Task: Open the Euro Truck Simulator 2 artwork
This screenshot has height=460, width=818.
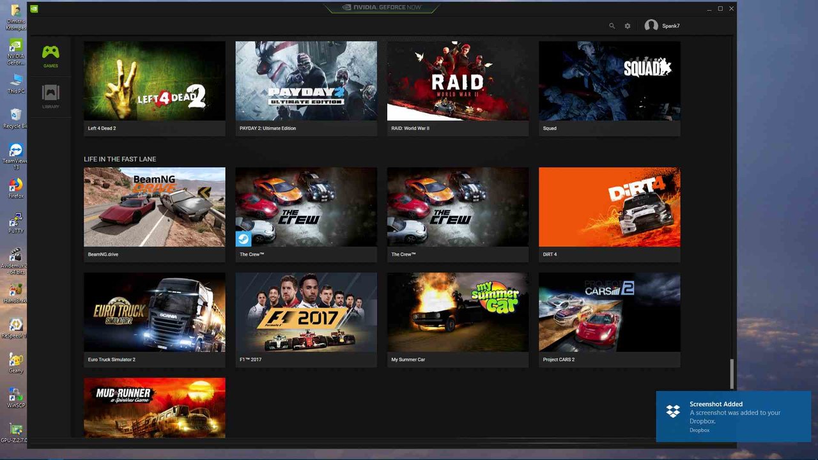Action: point(155,312)
